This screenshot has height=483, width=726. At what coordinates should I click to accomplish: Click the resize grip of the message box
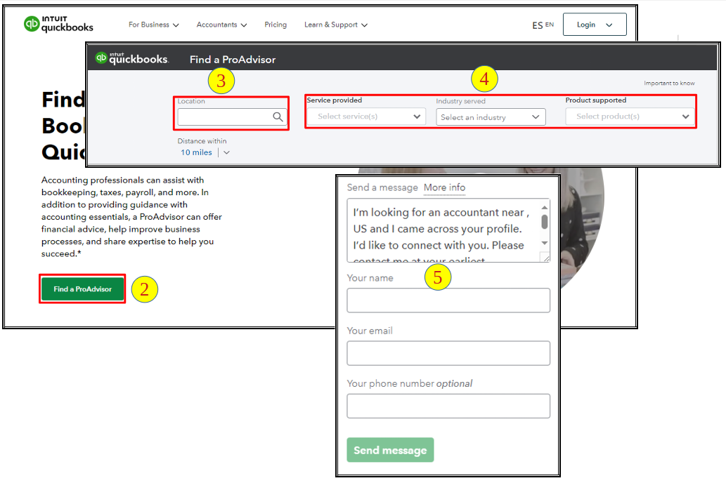coord(546,258)
